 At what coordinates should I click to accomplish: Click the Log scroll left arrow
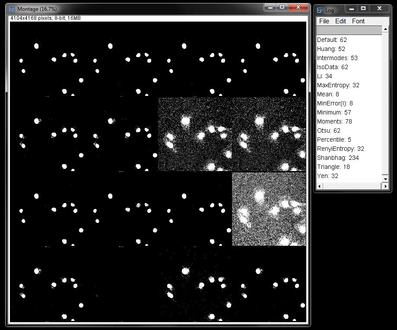point(320,186)
